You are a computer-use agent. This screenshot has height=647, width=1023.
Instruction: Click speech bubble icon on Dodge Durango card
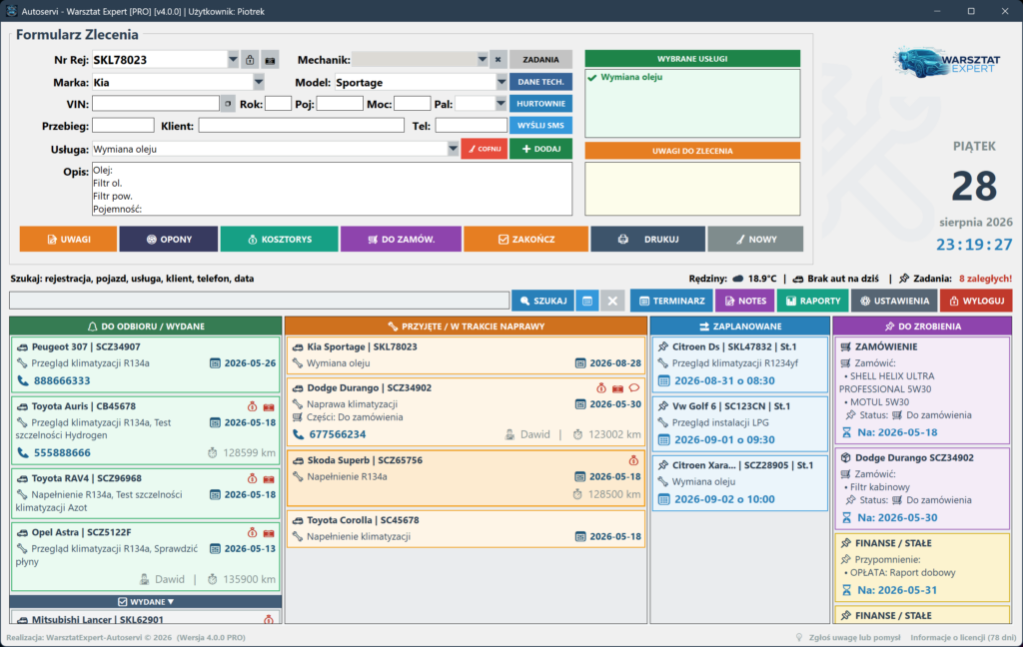point(633,388)
